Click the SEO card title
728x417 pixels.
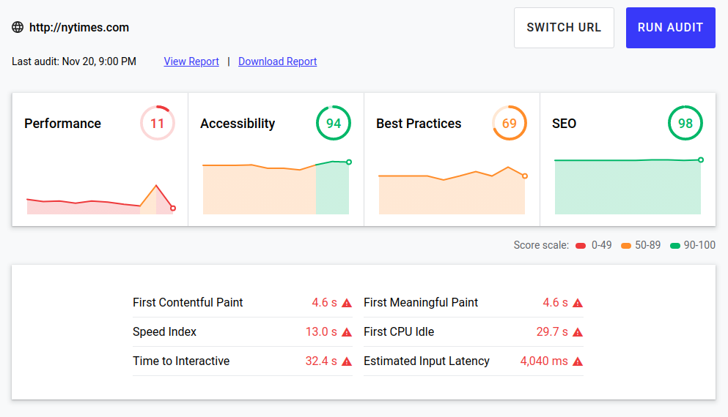click(564, 124)
